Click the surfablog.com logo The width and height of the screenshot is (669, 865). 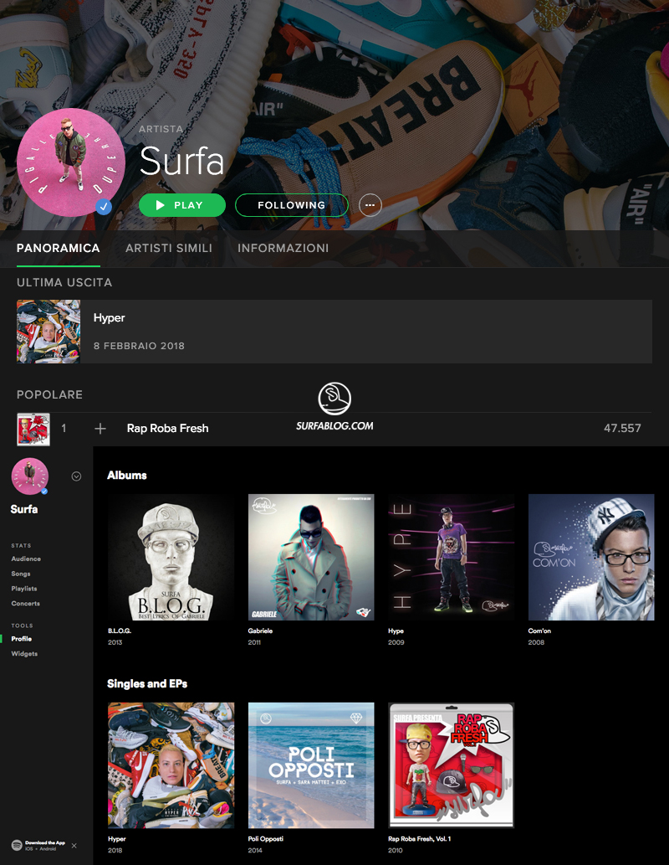point(334,408)
